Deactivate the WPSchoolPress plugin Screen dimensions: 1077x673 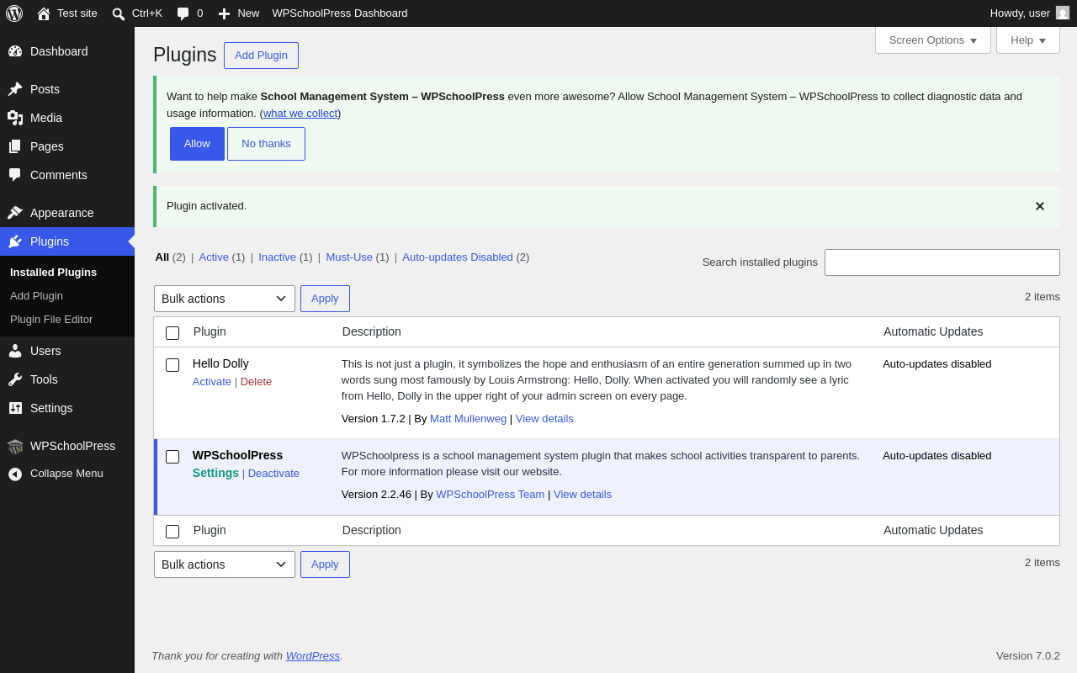pyautogui.click(x=273, y=473)
